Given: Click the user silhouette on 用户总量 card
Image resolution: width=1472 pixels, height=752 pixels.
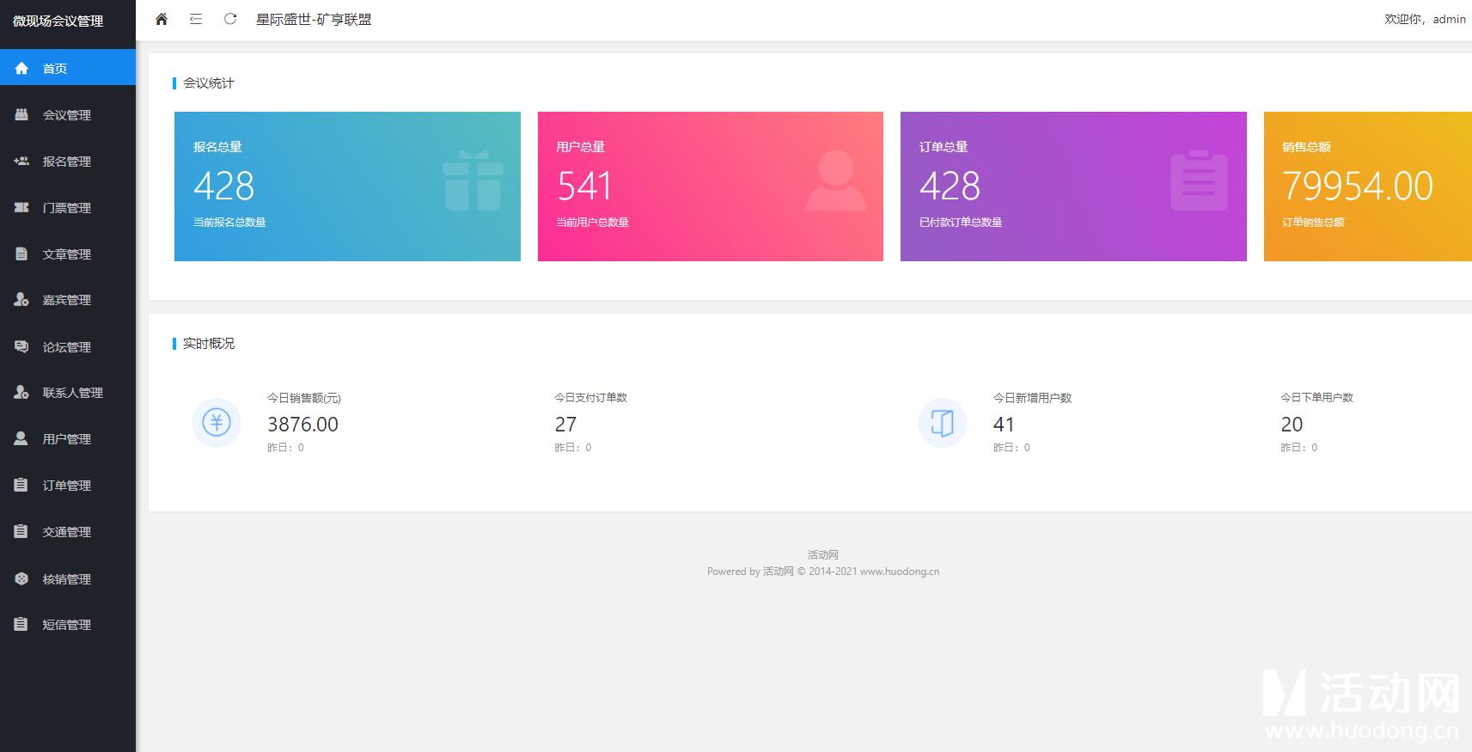Looking at the screenshot, I should point(836,180).
